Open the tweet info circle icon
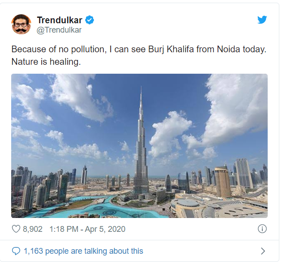 (x=262, y=229)
